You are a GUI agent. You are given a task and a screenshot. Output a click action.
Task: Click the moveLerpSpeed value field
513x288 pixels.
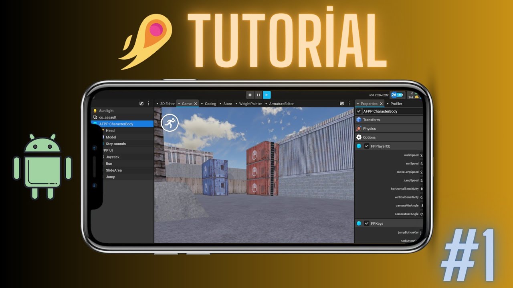[421, 172]
